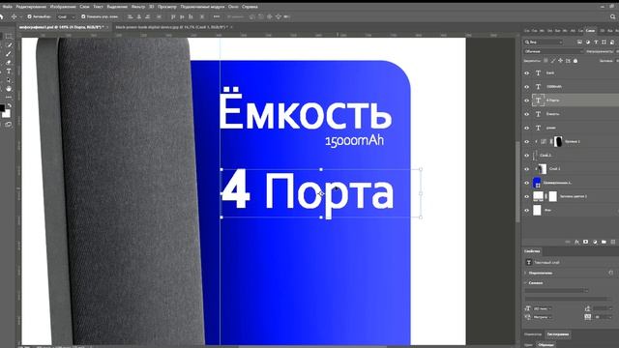Create new group folder icon
Screen dimensions: 619x348
tap(604, 242)
